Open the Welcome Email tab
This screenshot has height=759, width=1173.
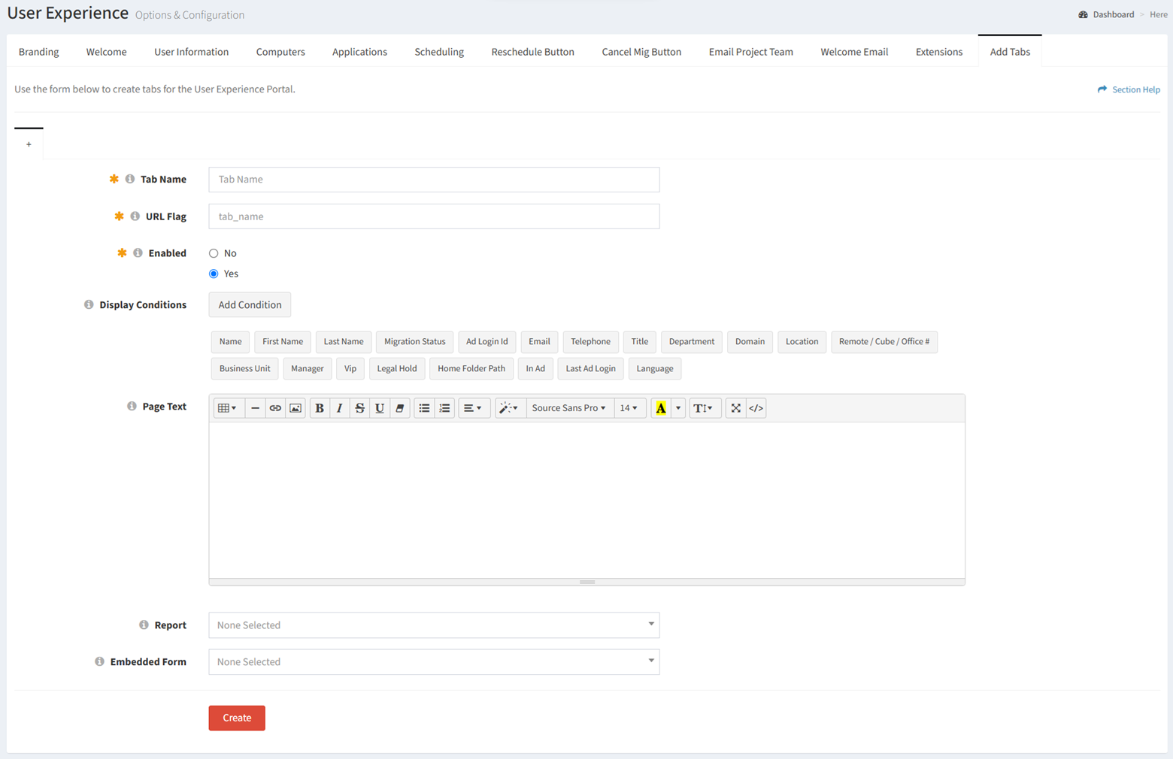click(x=854, y=52)
